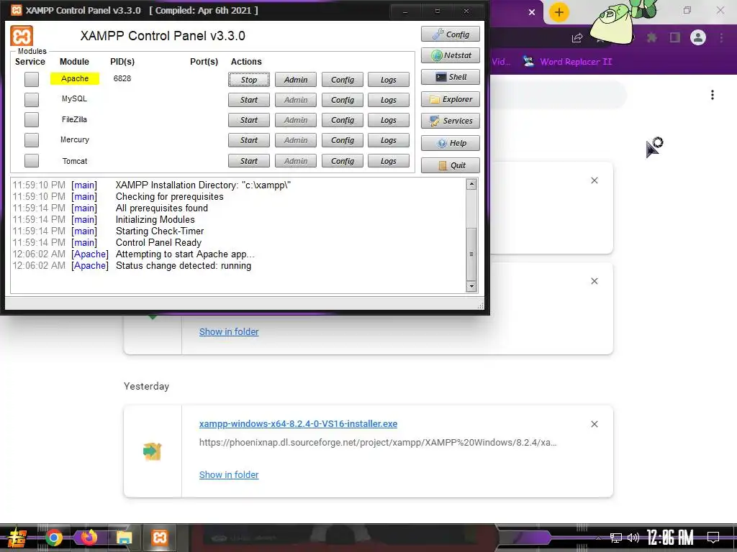This screenshot has height=552, width=737.
Task: View FileZilla Logs
Action: [x=388, y=120]
